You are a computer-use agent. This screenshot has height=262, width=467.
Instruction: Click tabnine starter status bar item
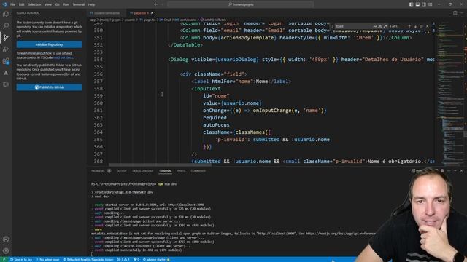click(156, 260)
